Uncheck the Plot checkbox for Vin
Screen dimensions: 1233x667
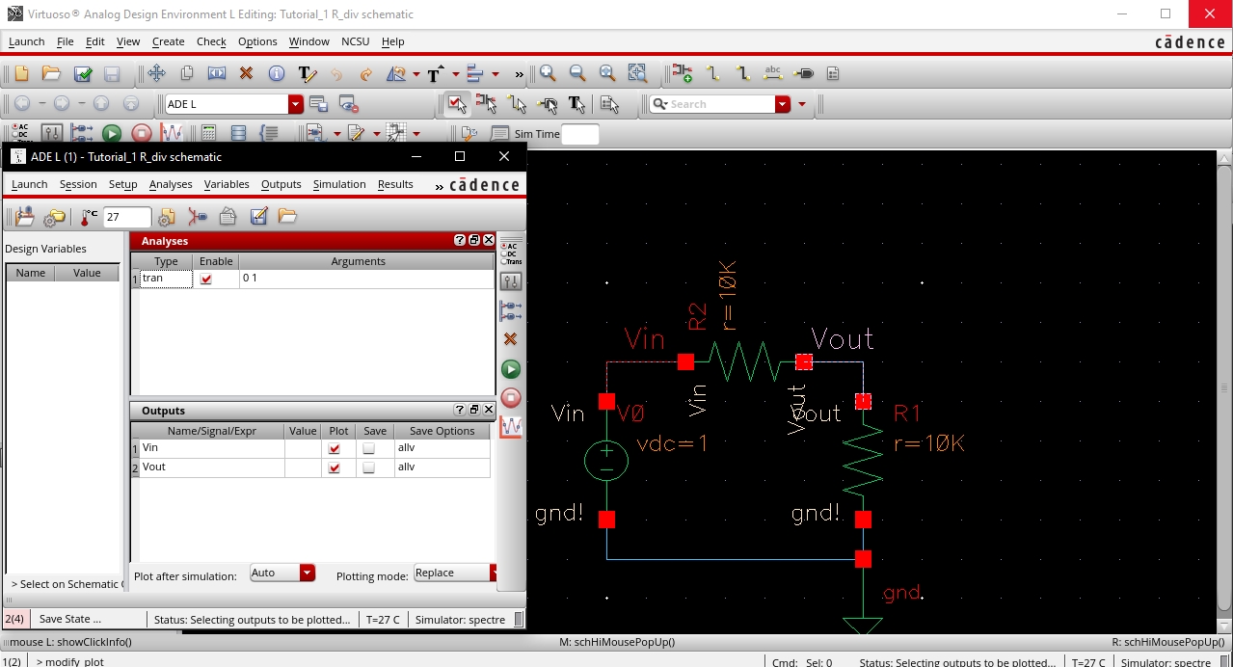coord(335,448)
